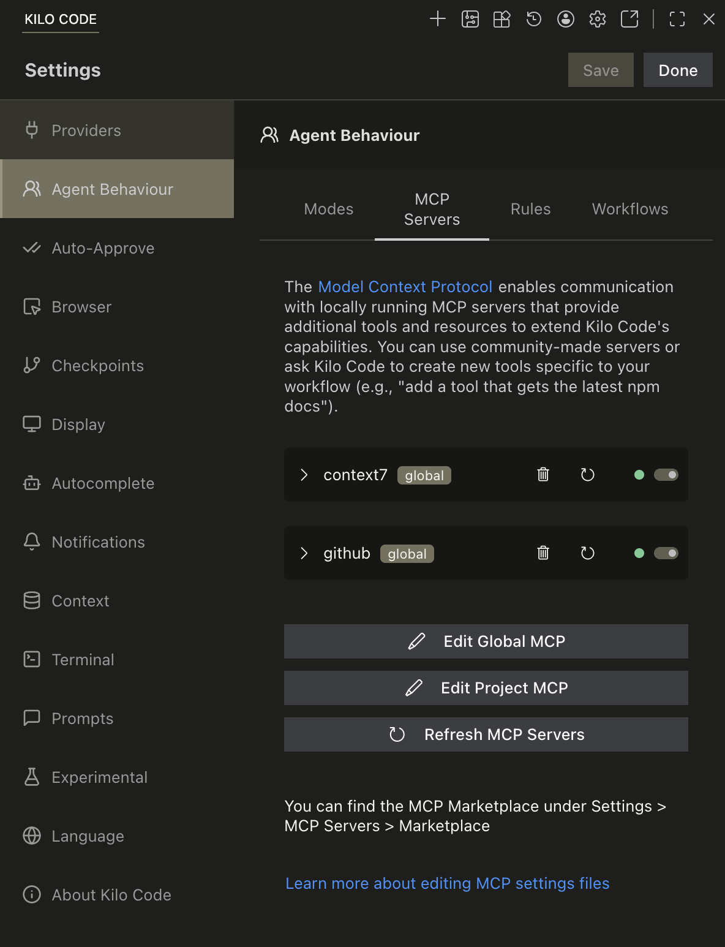Disable the github server toggle
The height and width of the screenshot is (947, 725).
666,553
